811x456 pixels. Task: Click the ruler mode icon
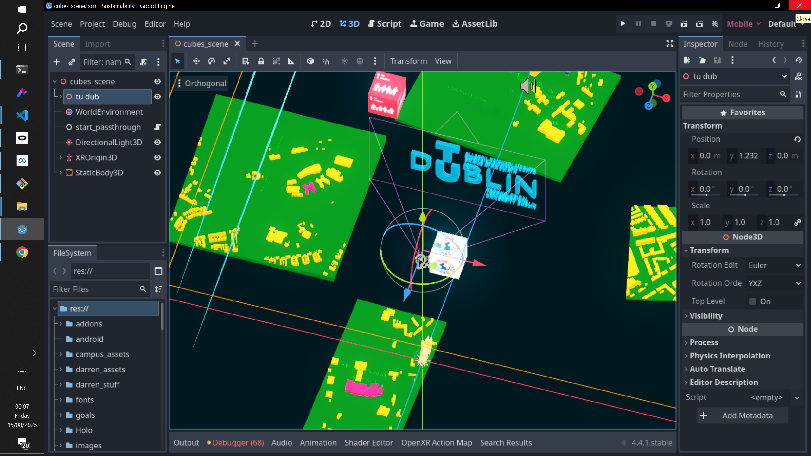coord(291,61)
